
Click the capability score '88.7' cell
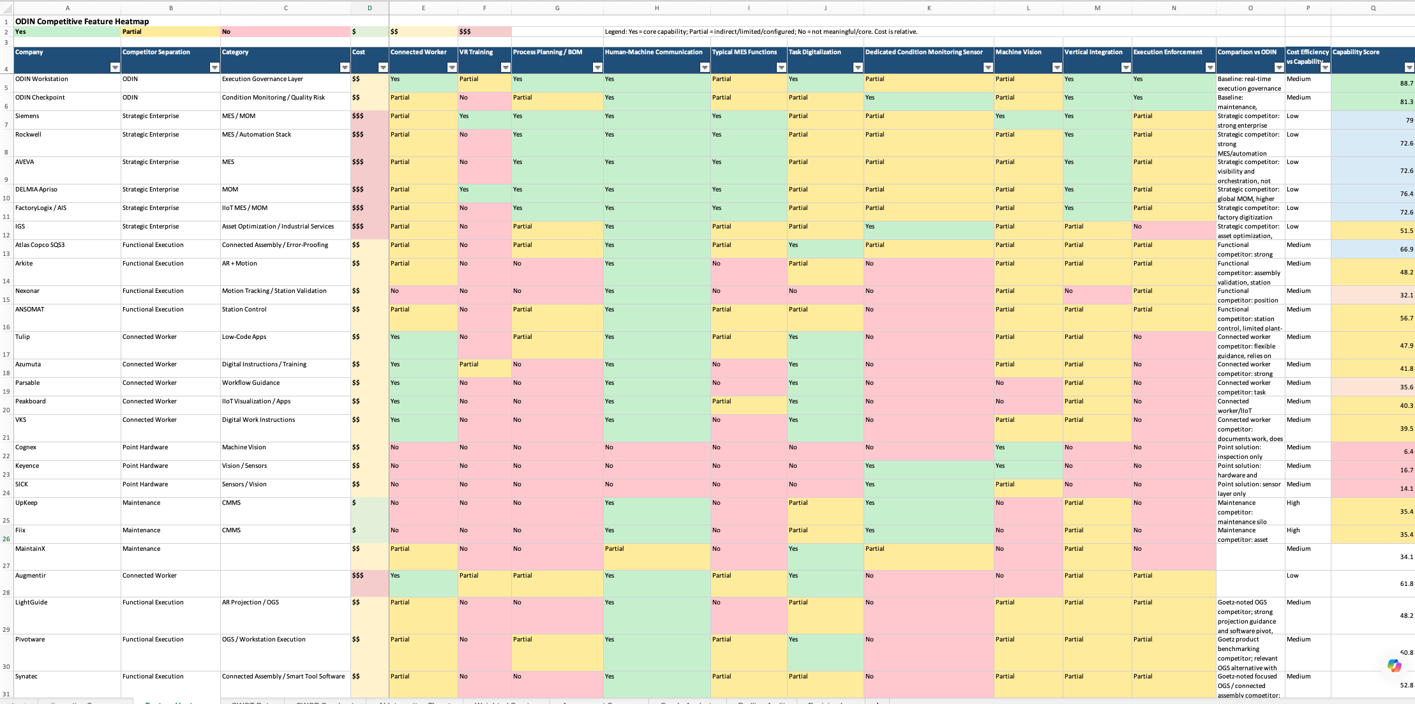(x=1372, y=83)
